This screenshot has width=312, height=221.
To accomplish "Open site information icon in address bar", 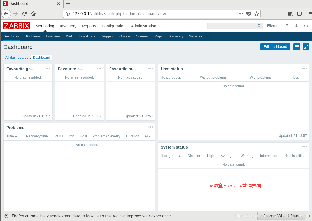I will point(68,14).
